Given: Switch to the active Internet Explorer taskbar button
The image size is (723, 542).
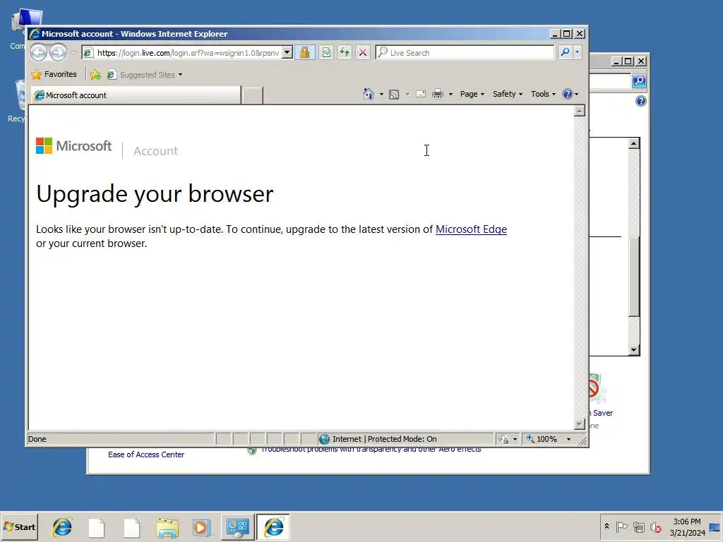Looking at the screenshot, I should [273, 527].
